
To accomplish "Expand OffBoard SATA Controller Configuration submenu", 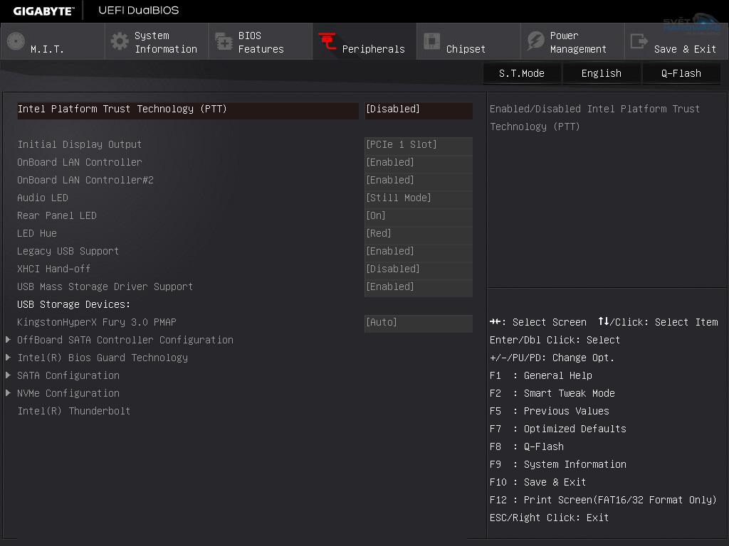I will [125, 341].
